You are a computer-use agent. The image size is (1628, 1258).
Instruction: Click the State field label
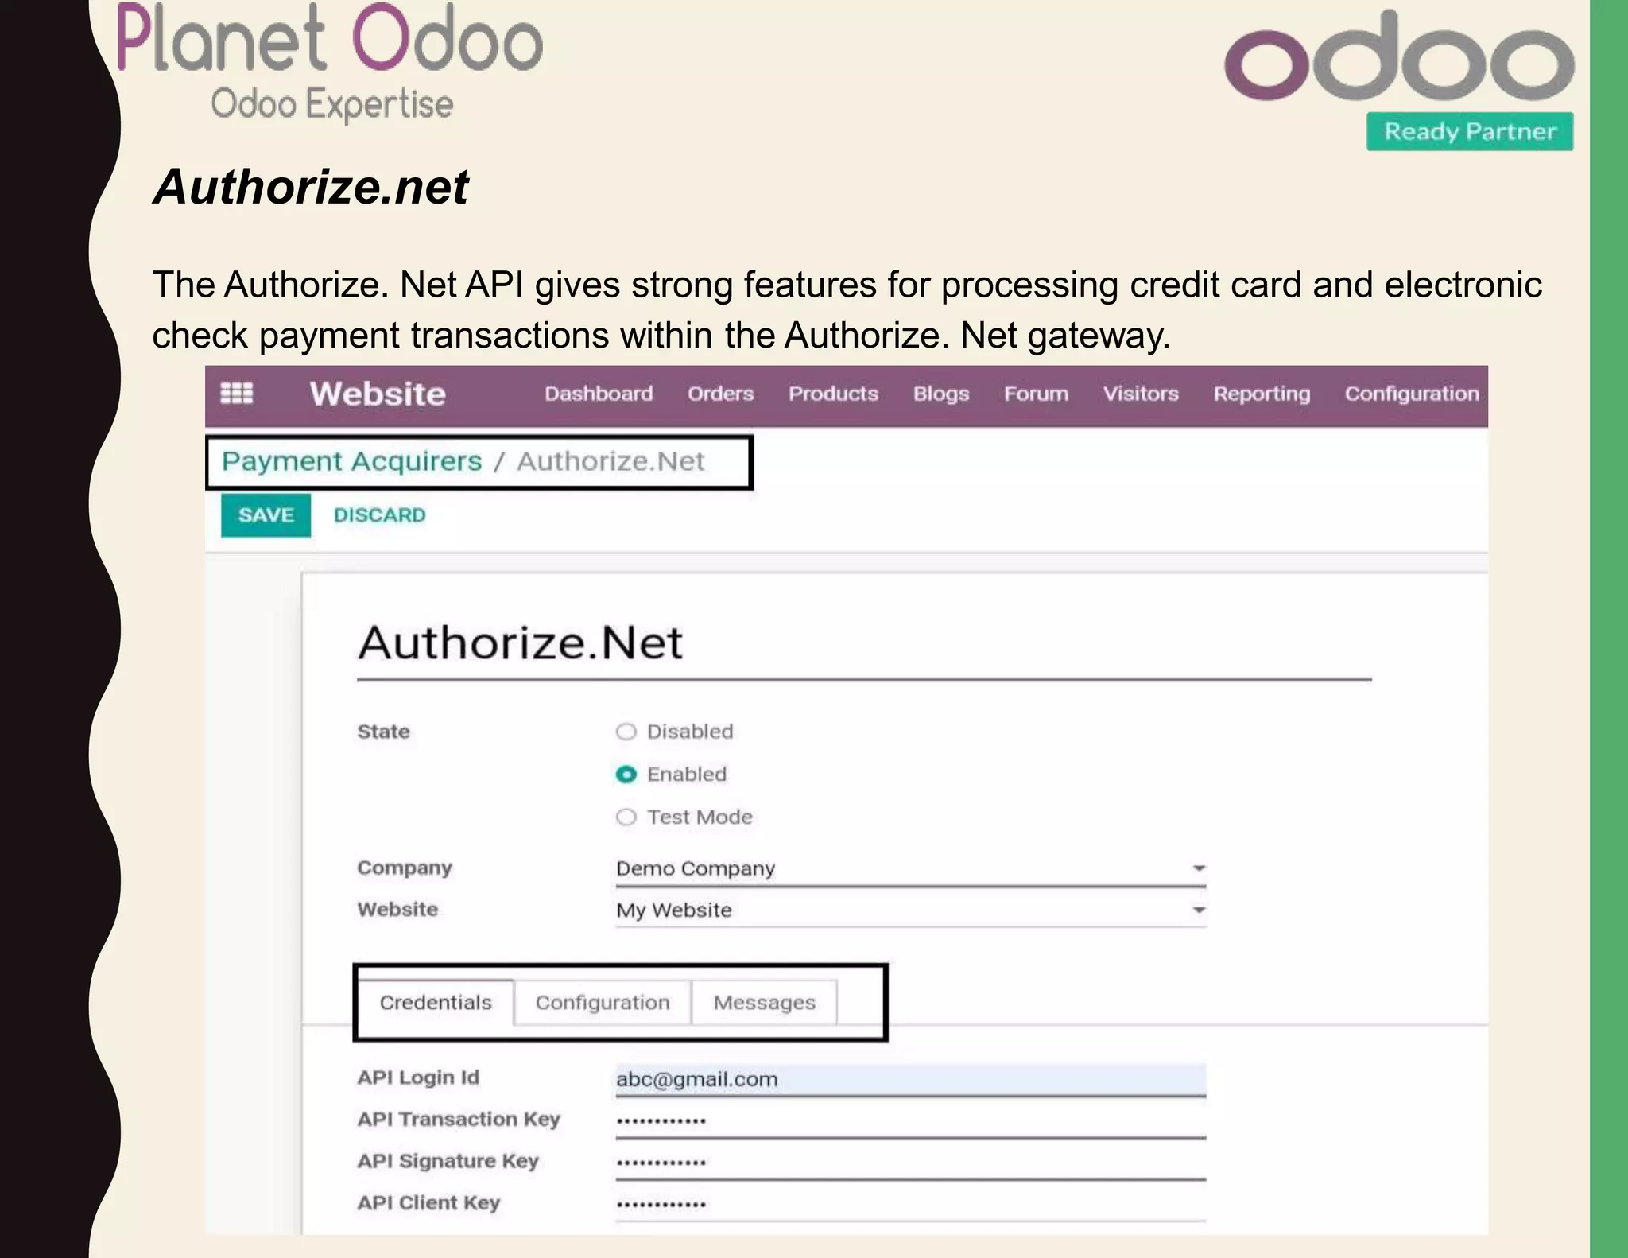tap(383, 732)
